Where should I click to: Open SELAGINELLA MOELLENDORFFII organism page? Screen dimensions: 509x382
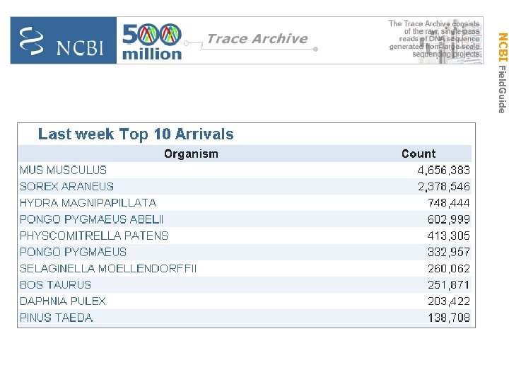(108, 269)
